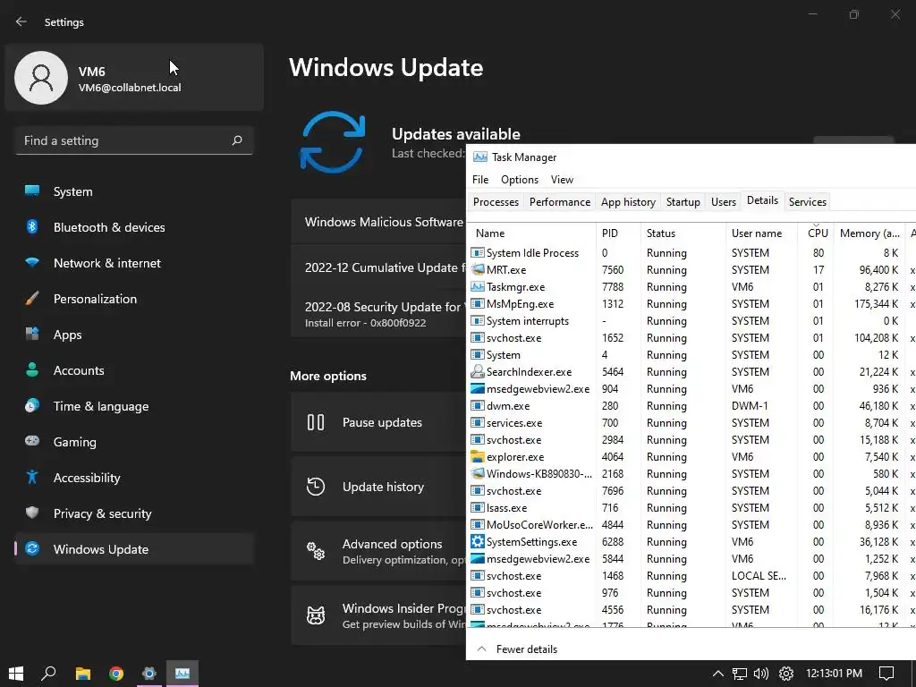Open the Task Manager File menu
916x687 pixels.
click(x=480, y=179)
